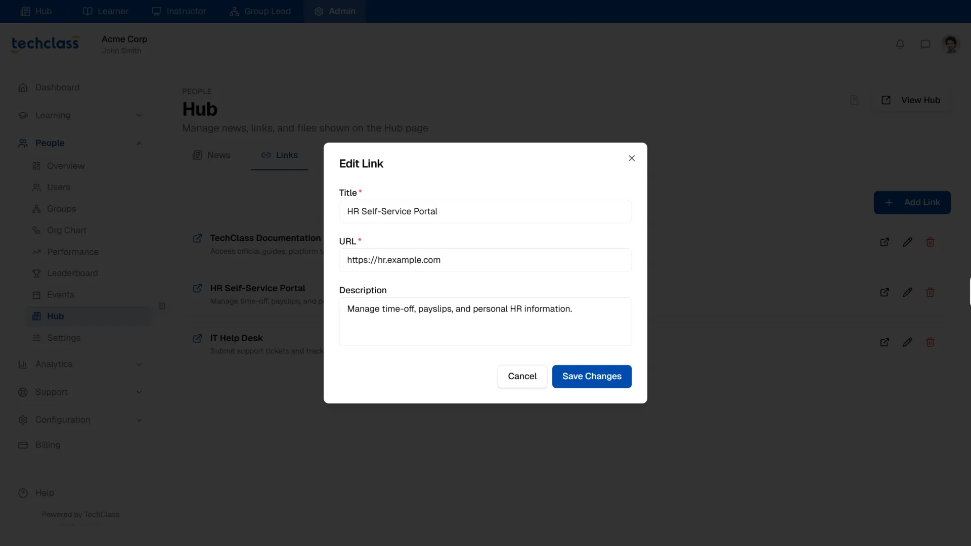Screen dimensions: 971x546
Task: Click IT Help Desk title text
Action: (x=236, y=338)
